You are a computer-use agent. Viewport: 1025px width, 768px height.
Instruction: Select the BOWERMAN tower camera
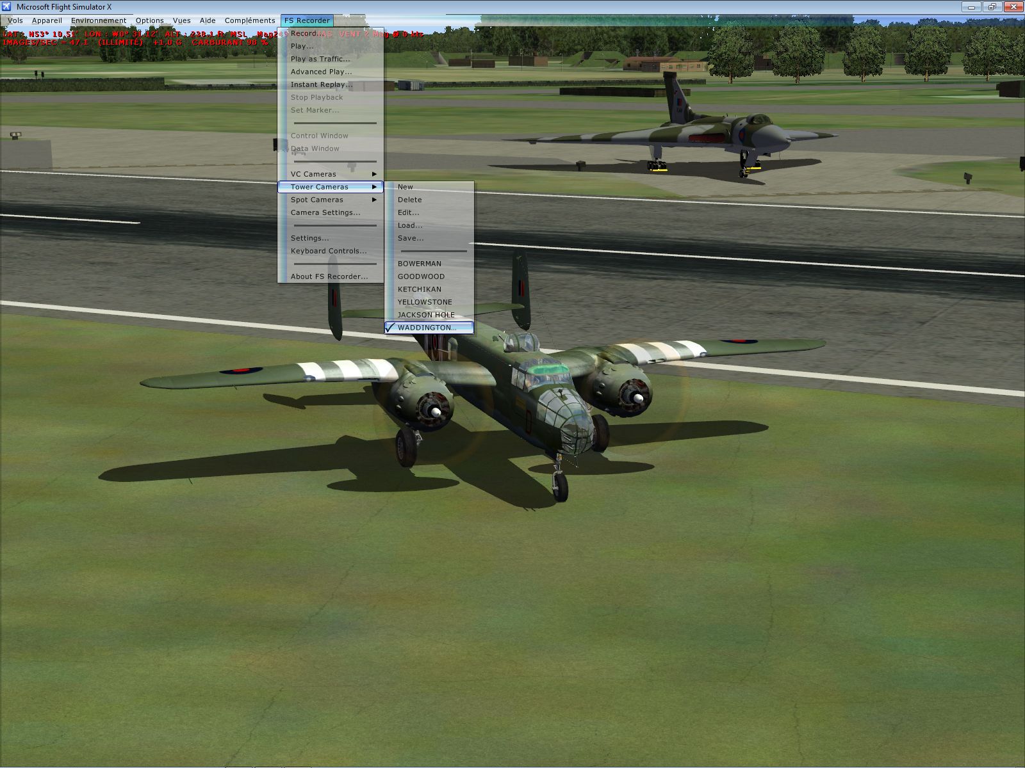[419, 264]
